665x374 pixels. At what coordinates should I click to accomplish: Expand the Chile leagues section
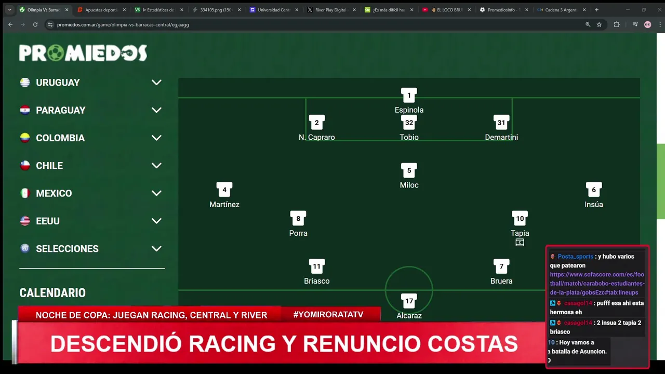click(156, 166)
